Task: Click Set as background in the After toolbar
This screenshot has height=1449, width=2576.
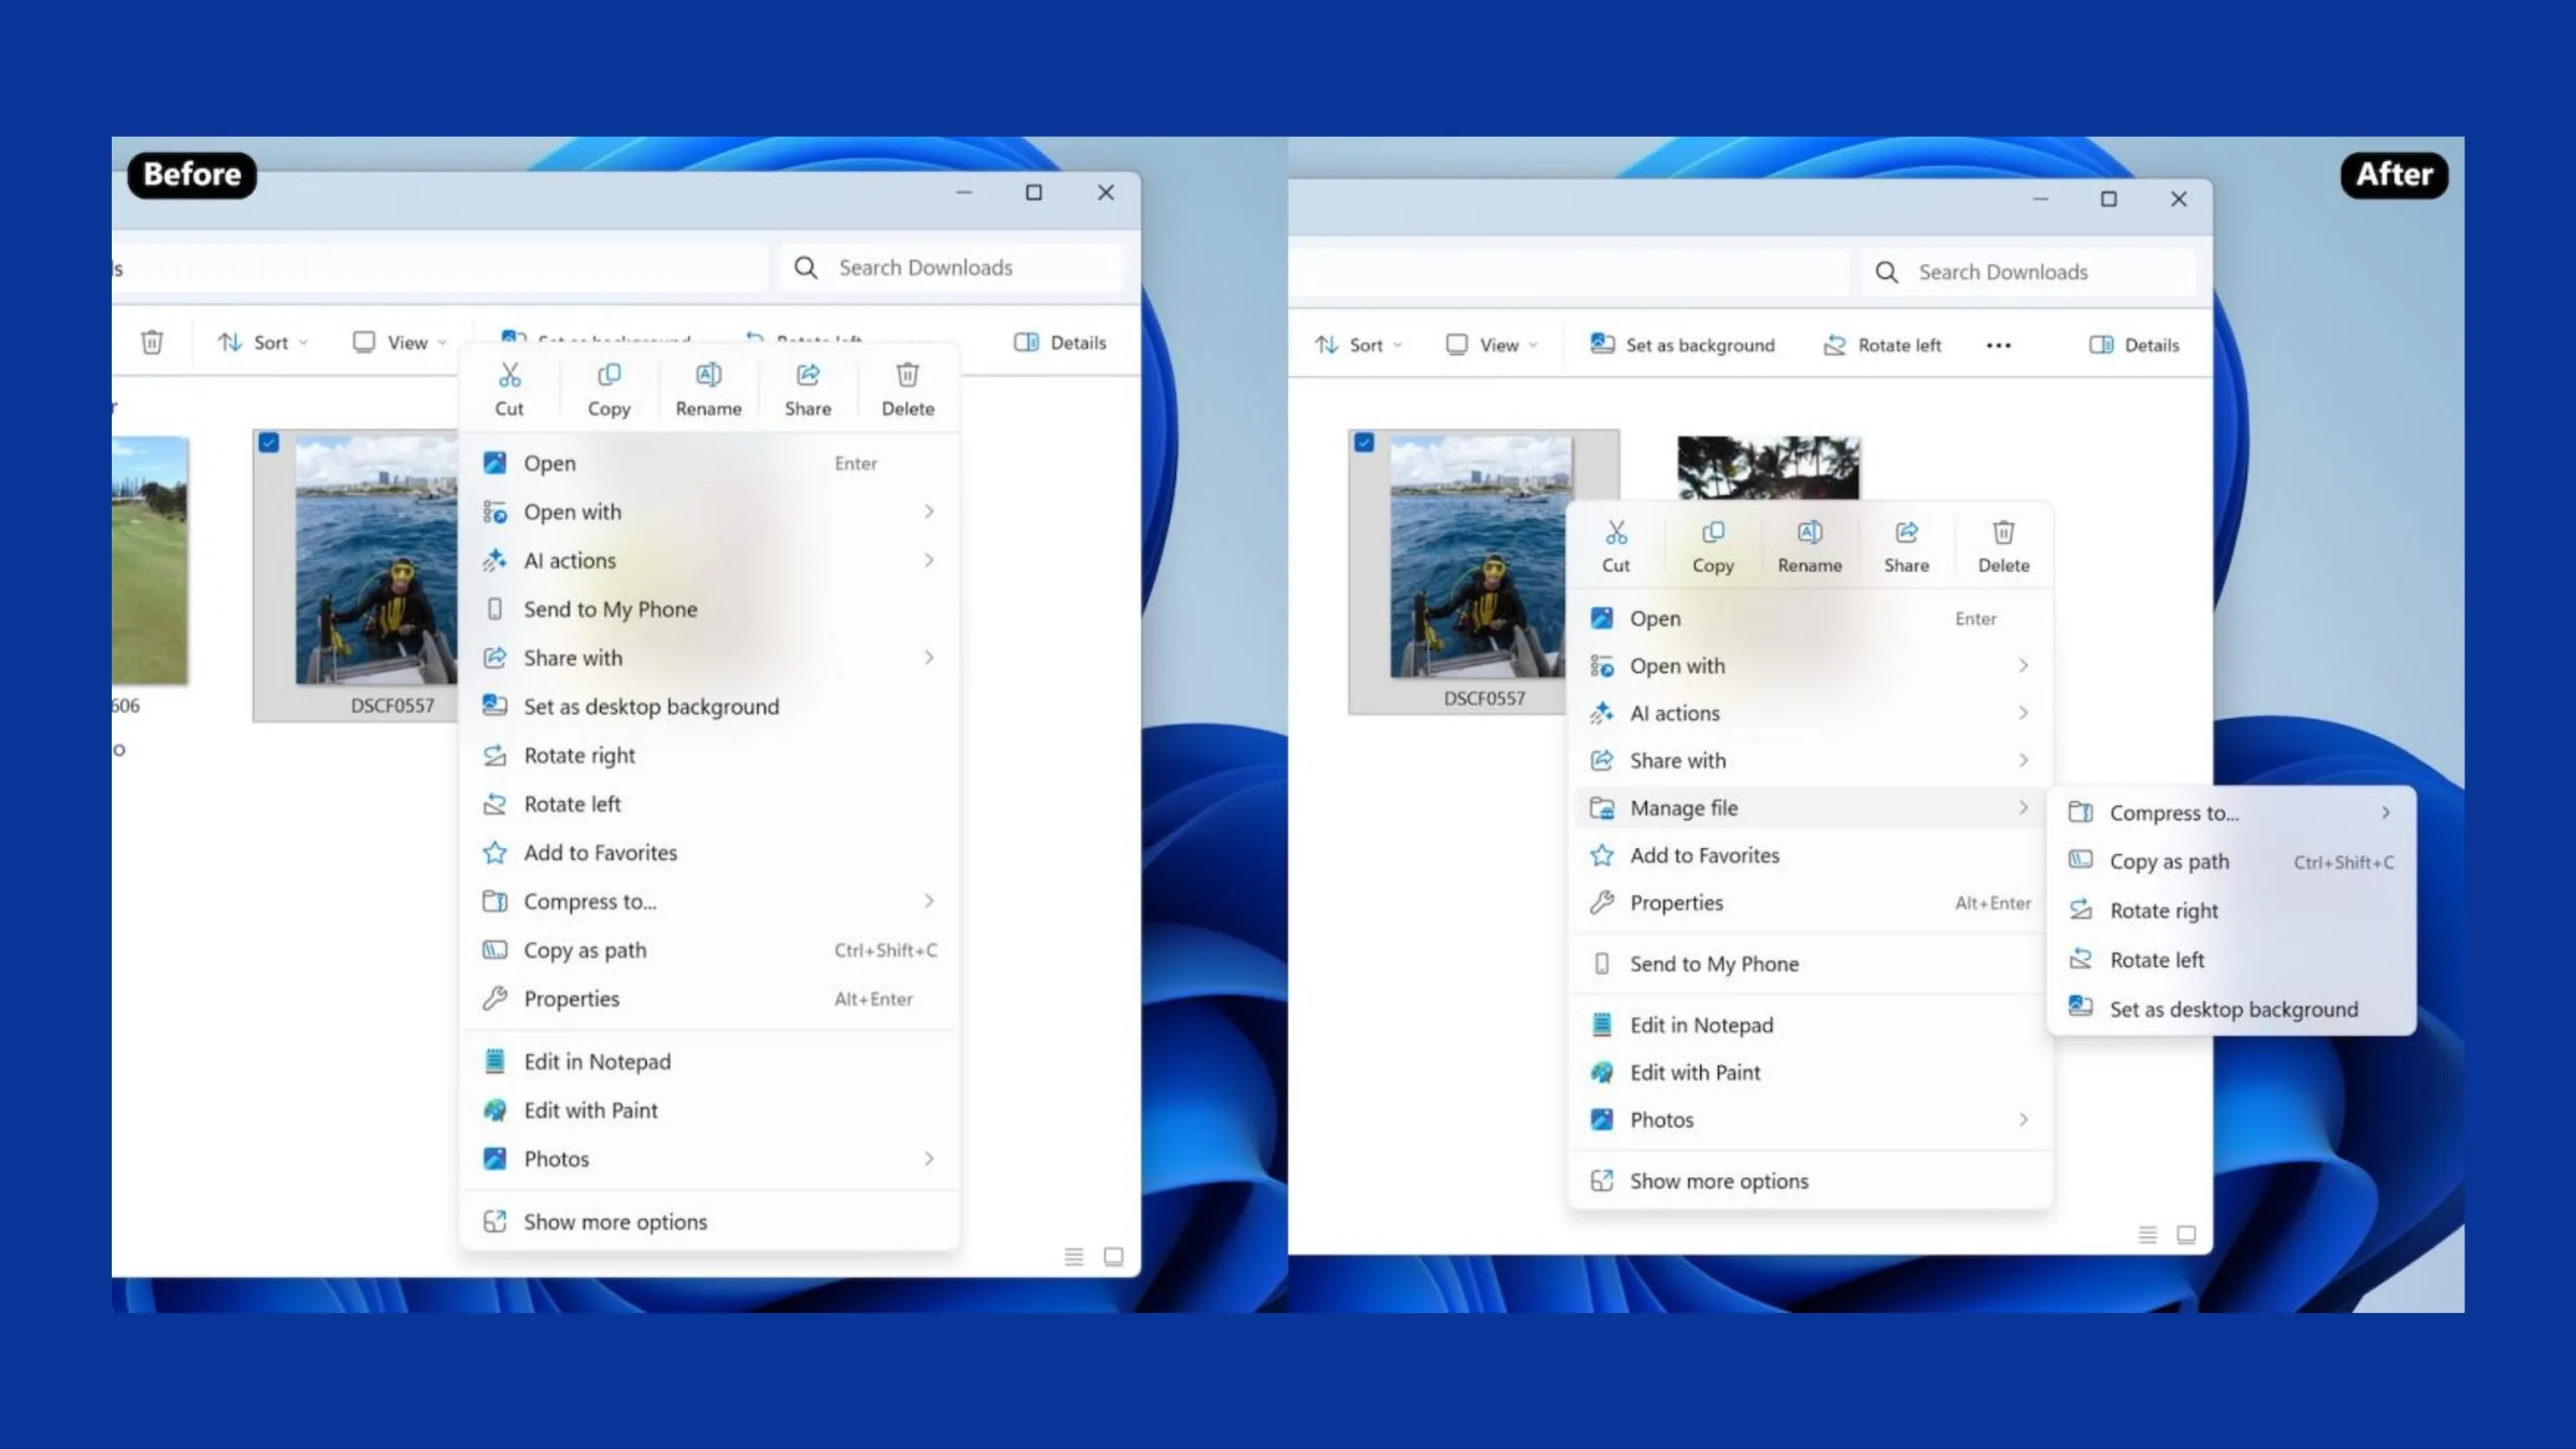Action: pyautogui.click(x=1683, y=345)
